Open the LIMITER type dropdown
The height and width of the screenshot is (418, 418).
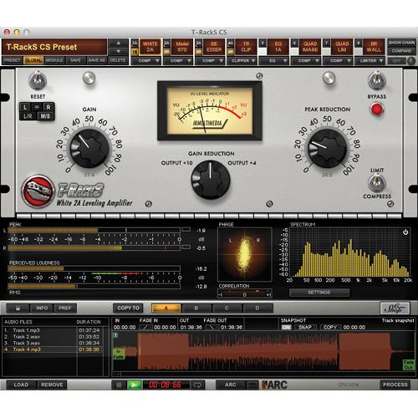[370, 60]
